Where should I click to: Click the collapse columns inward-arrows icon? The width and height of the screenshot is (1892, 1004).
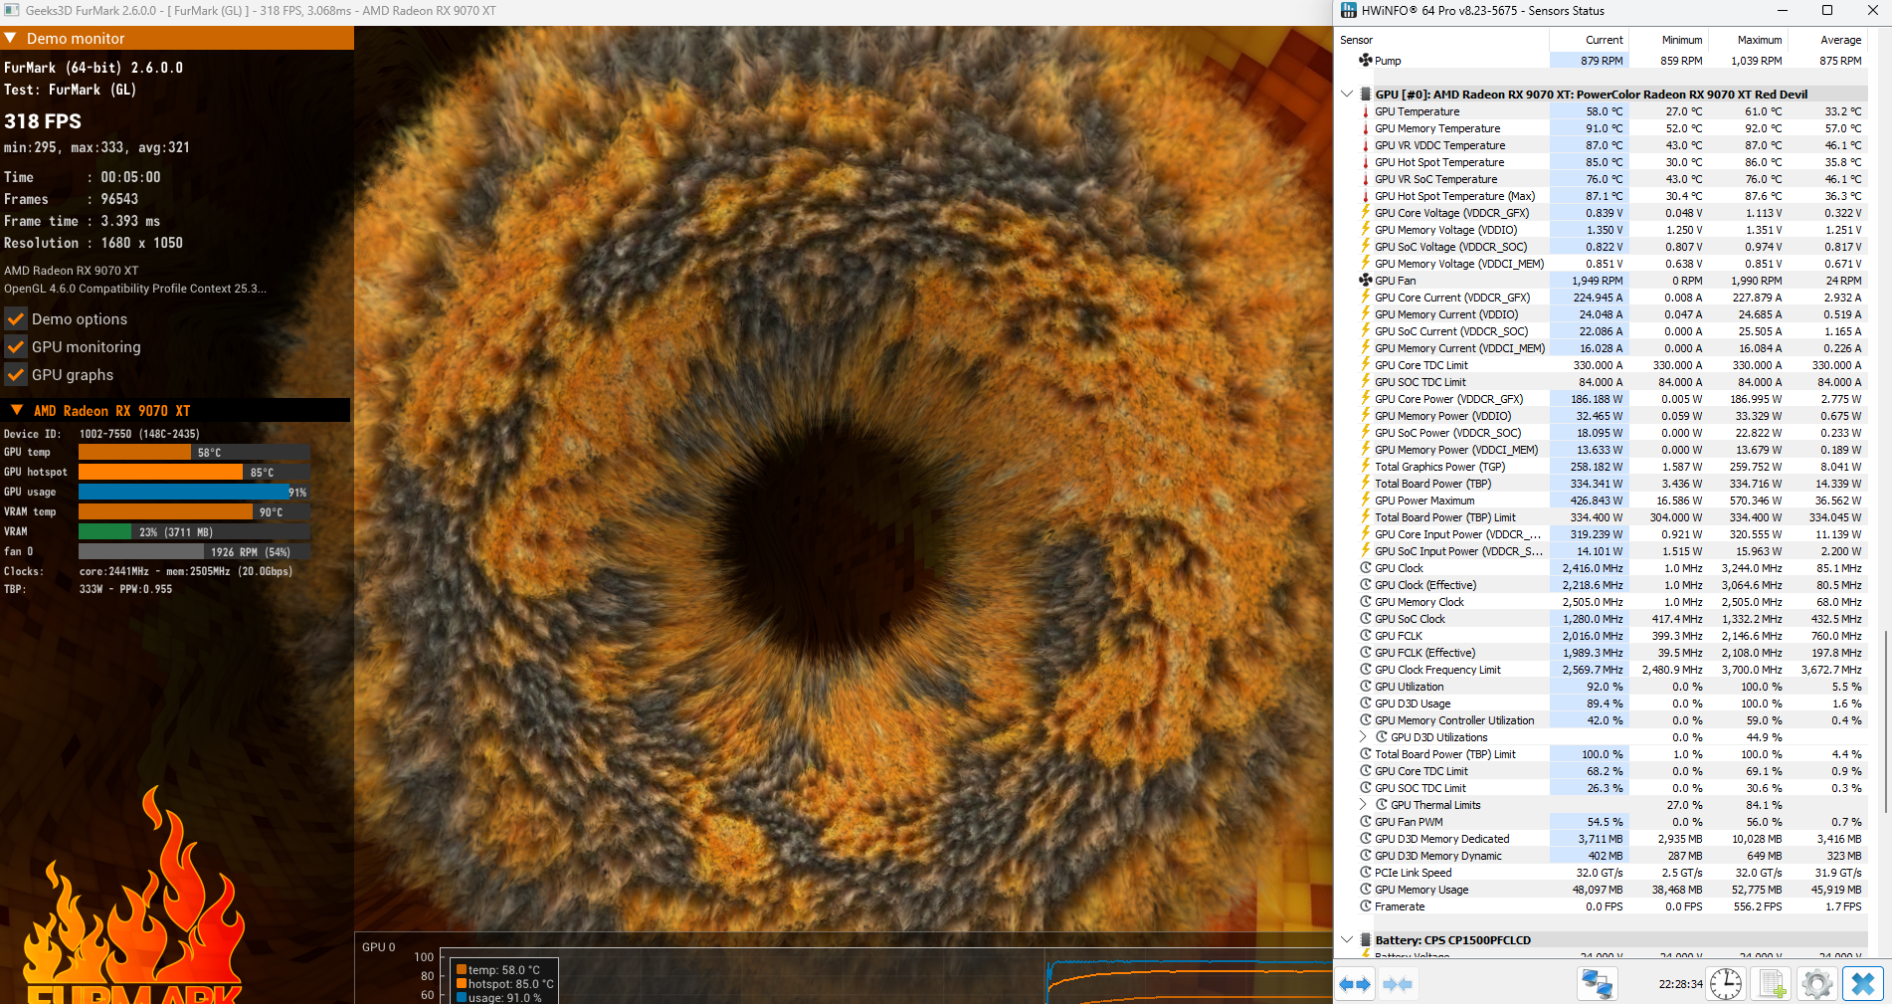click(1398, 984)
